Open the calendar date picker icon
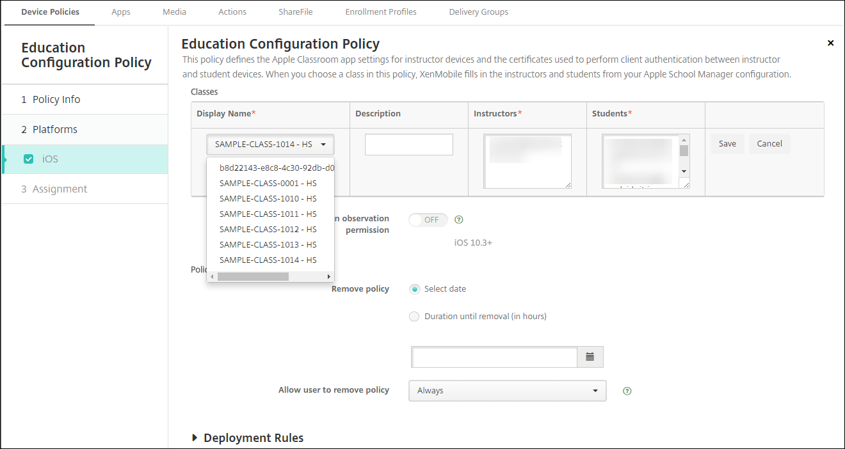The width and height of the screenshot is (845, 449). (x=590, y=357)
